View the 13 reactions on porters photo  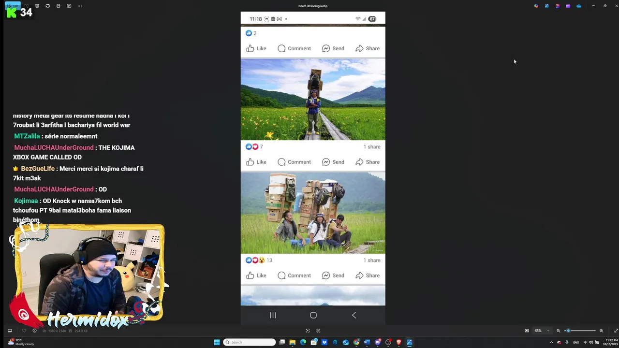259,260
